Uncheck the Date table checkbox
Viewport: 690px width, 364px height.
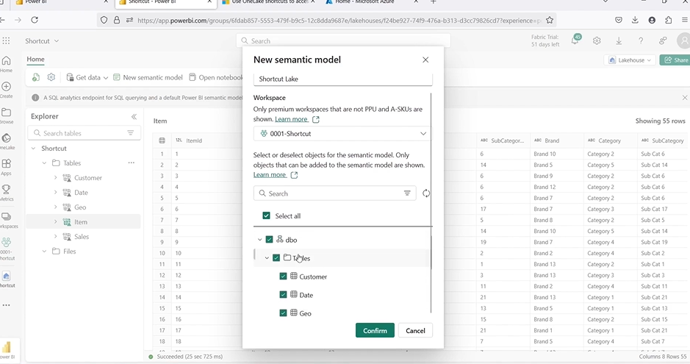click(x=283, y=295)
